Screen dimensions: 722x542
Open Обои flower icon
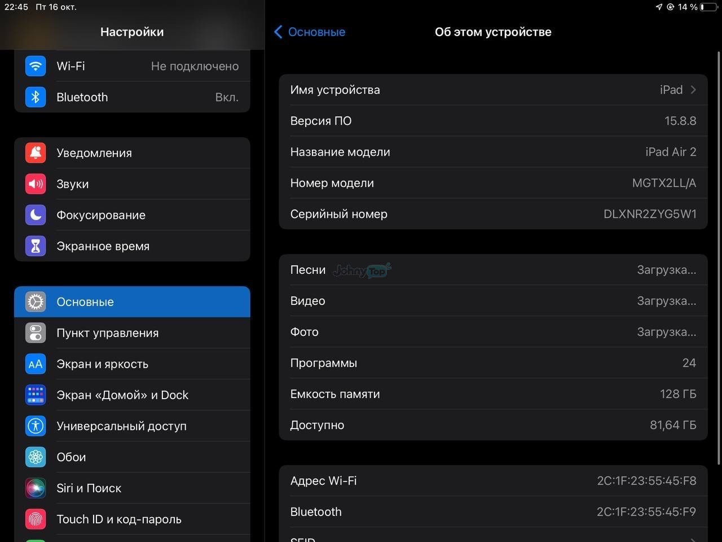point(36,457)
